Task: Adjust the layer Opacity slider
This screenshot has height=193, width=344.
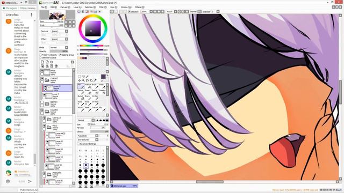Action: [x=59, y=51]
